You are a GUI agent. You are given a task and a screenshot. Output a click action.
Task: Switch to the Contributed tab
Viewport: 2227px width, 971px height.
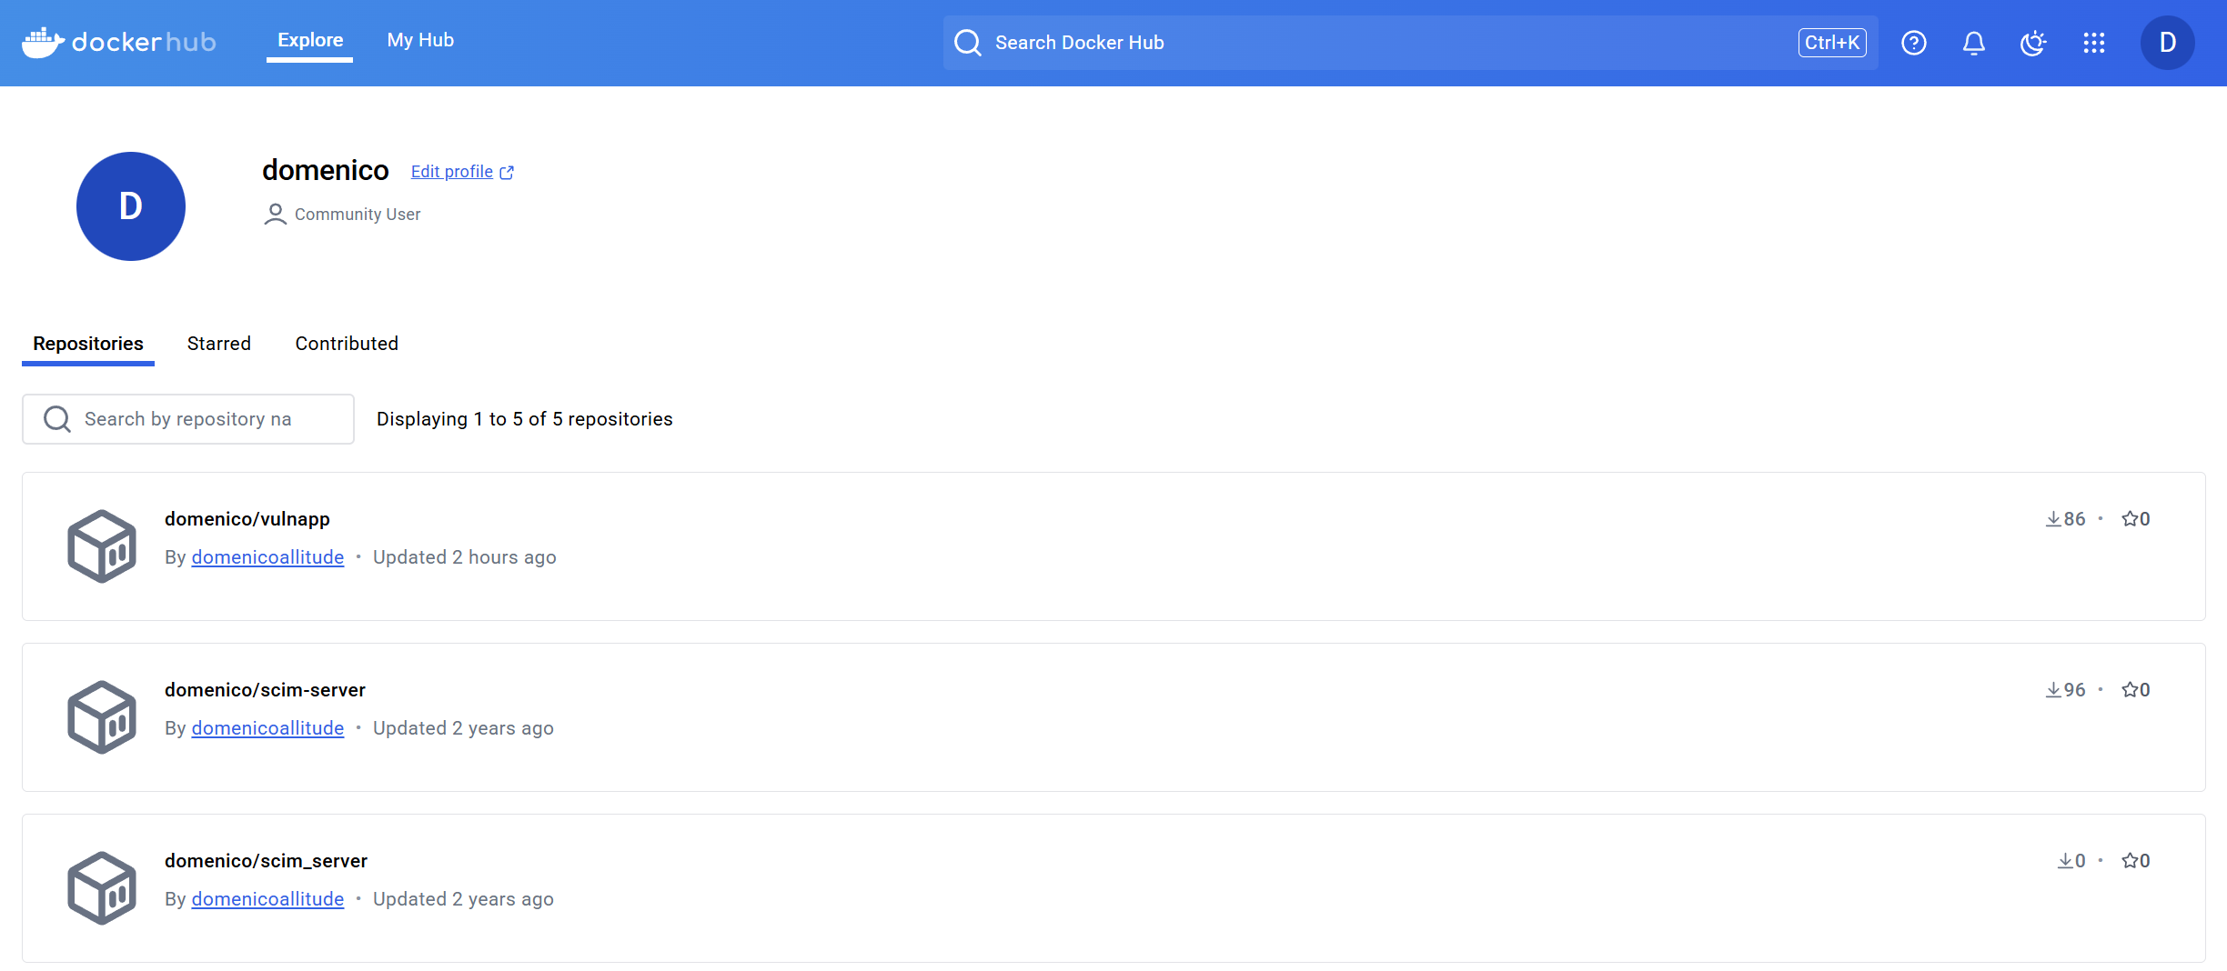347,344
